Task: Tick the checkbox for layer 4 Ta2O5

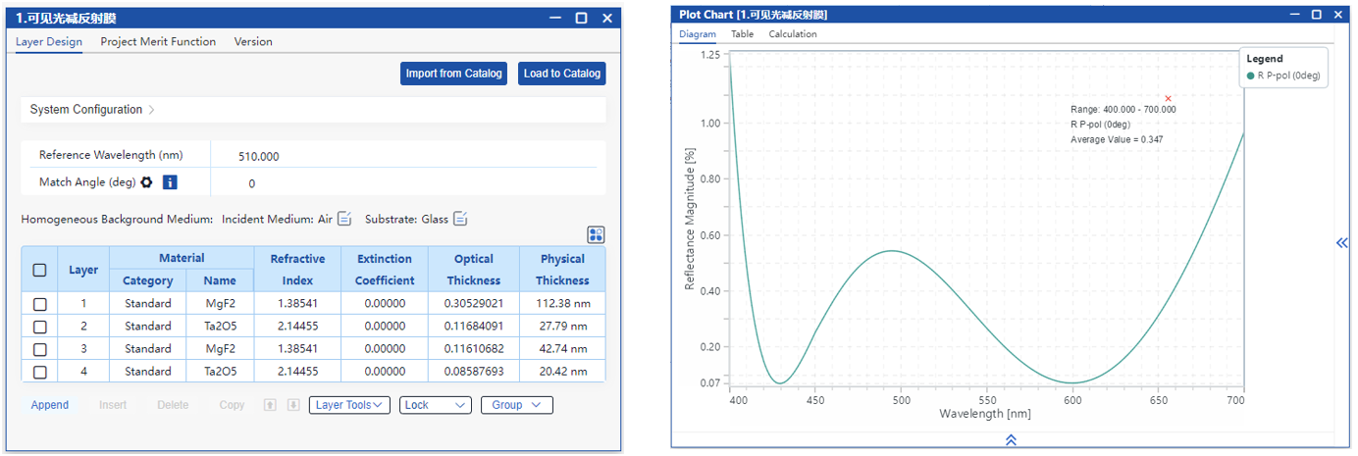Action: coord(40,372)
